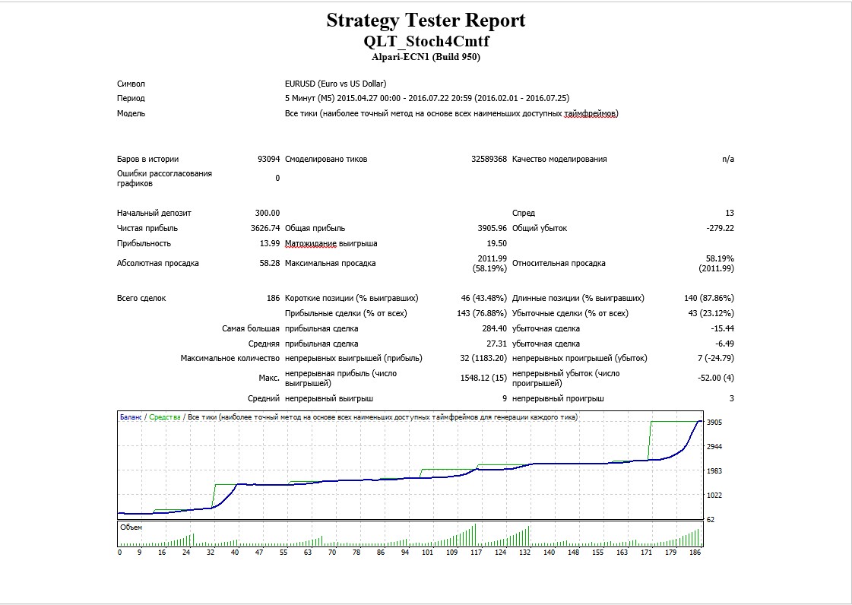Click 'непрерывный проигрыш' label

[558, 398]
